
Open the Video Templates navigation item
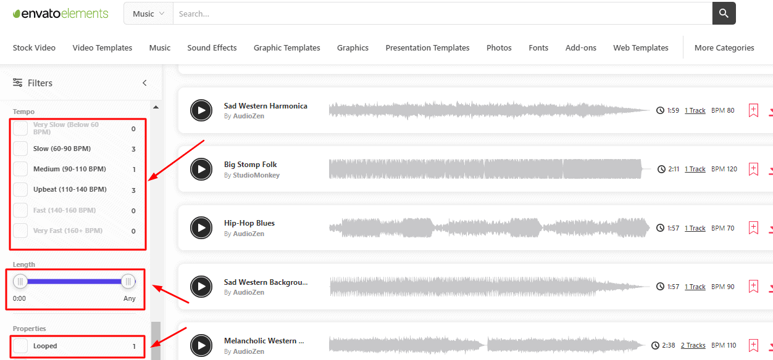coord(102,47)
